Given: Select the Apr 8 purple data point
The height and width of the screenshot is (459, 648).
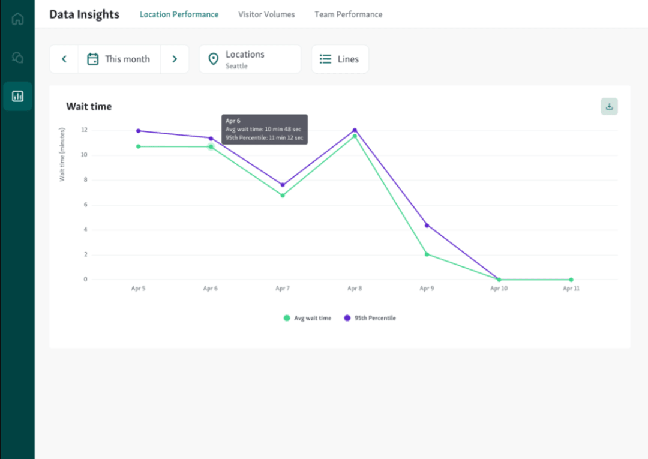Looking at the screenshot, I should [355, 130].
